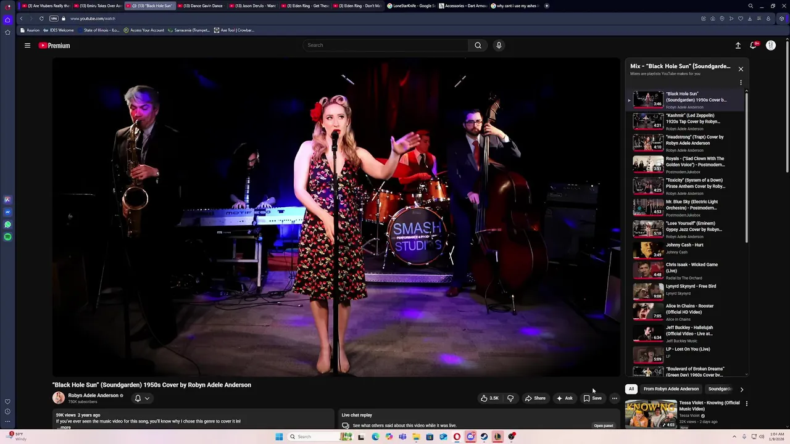The width and height of the screenshot is (790, 444).
Task: Open the Access Your Account bookmark
Action: [143, 30]
